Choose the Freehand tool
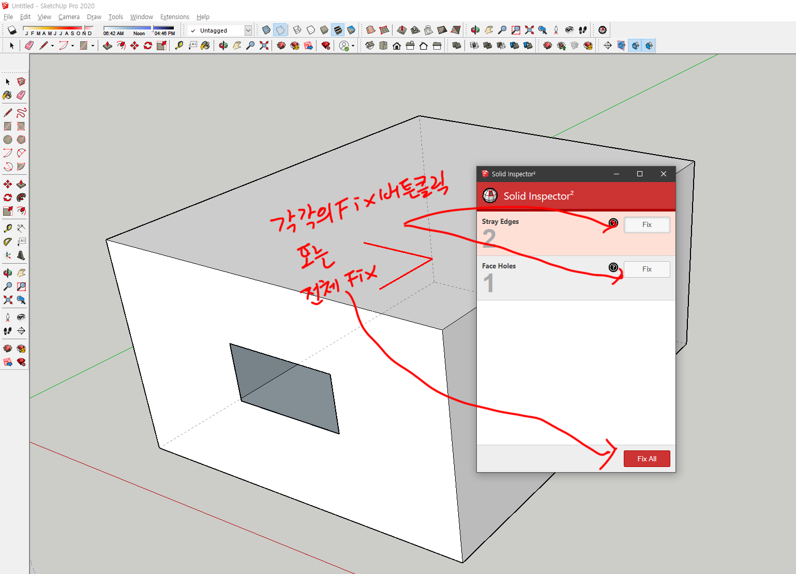Image resolution: width=796 pixels, height=574 pixels. click(x=21, y=113)
